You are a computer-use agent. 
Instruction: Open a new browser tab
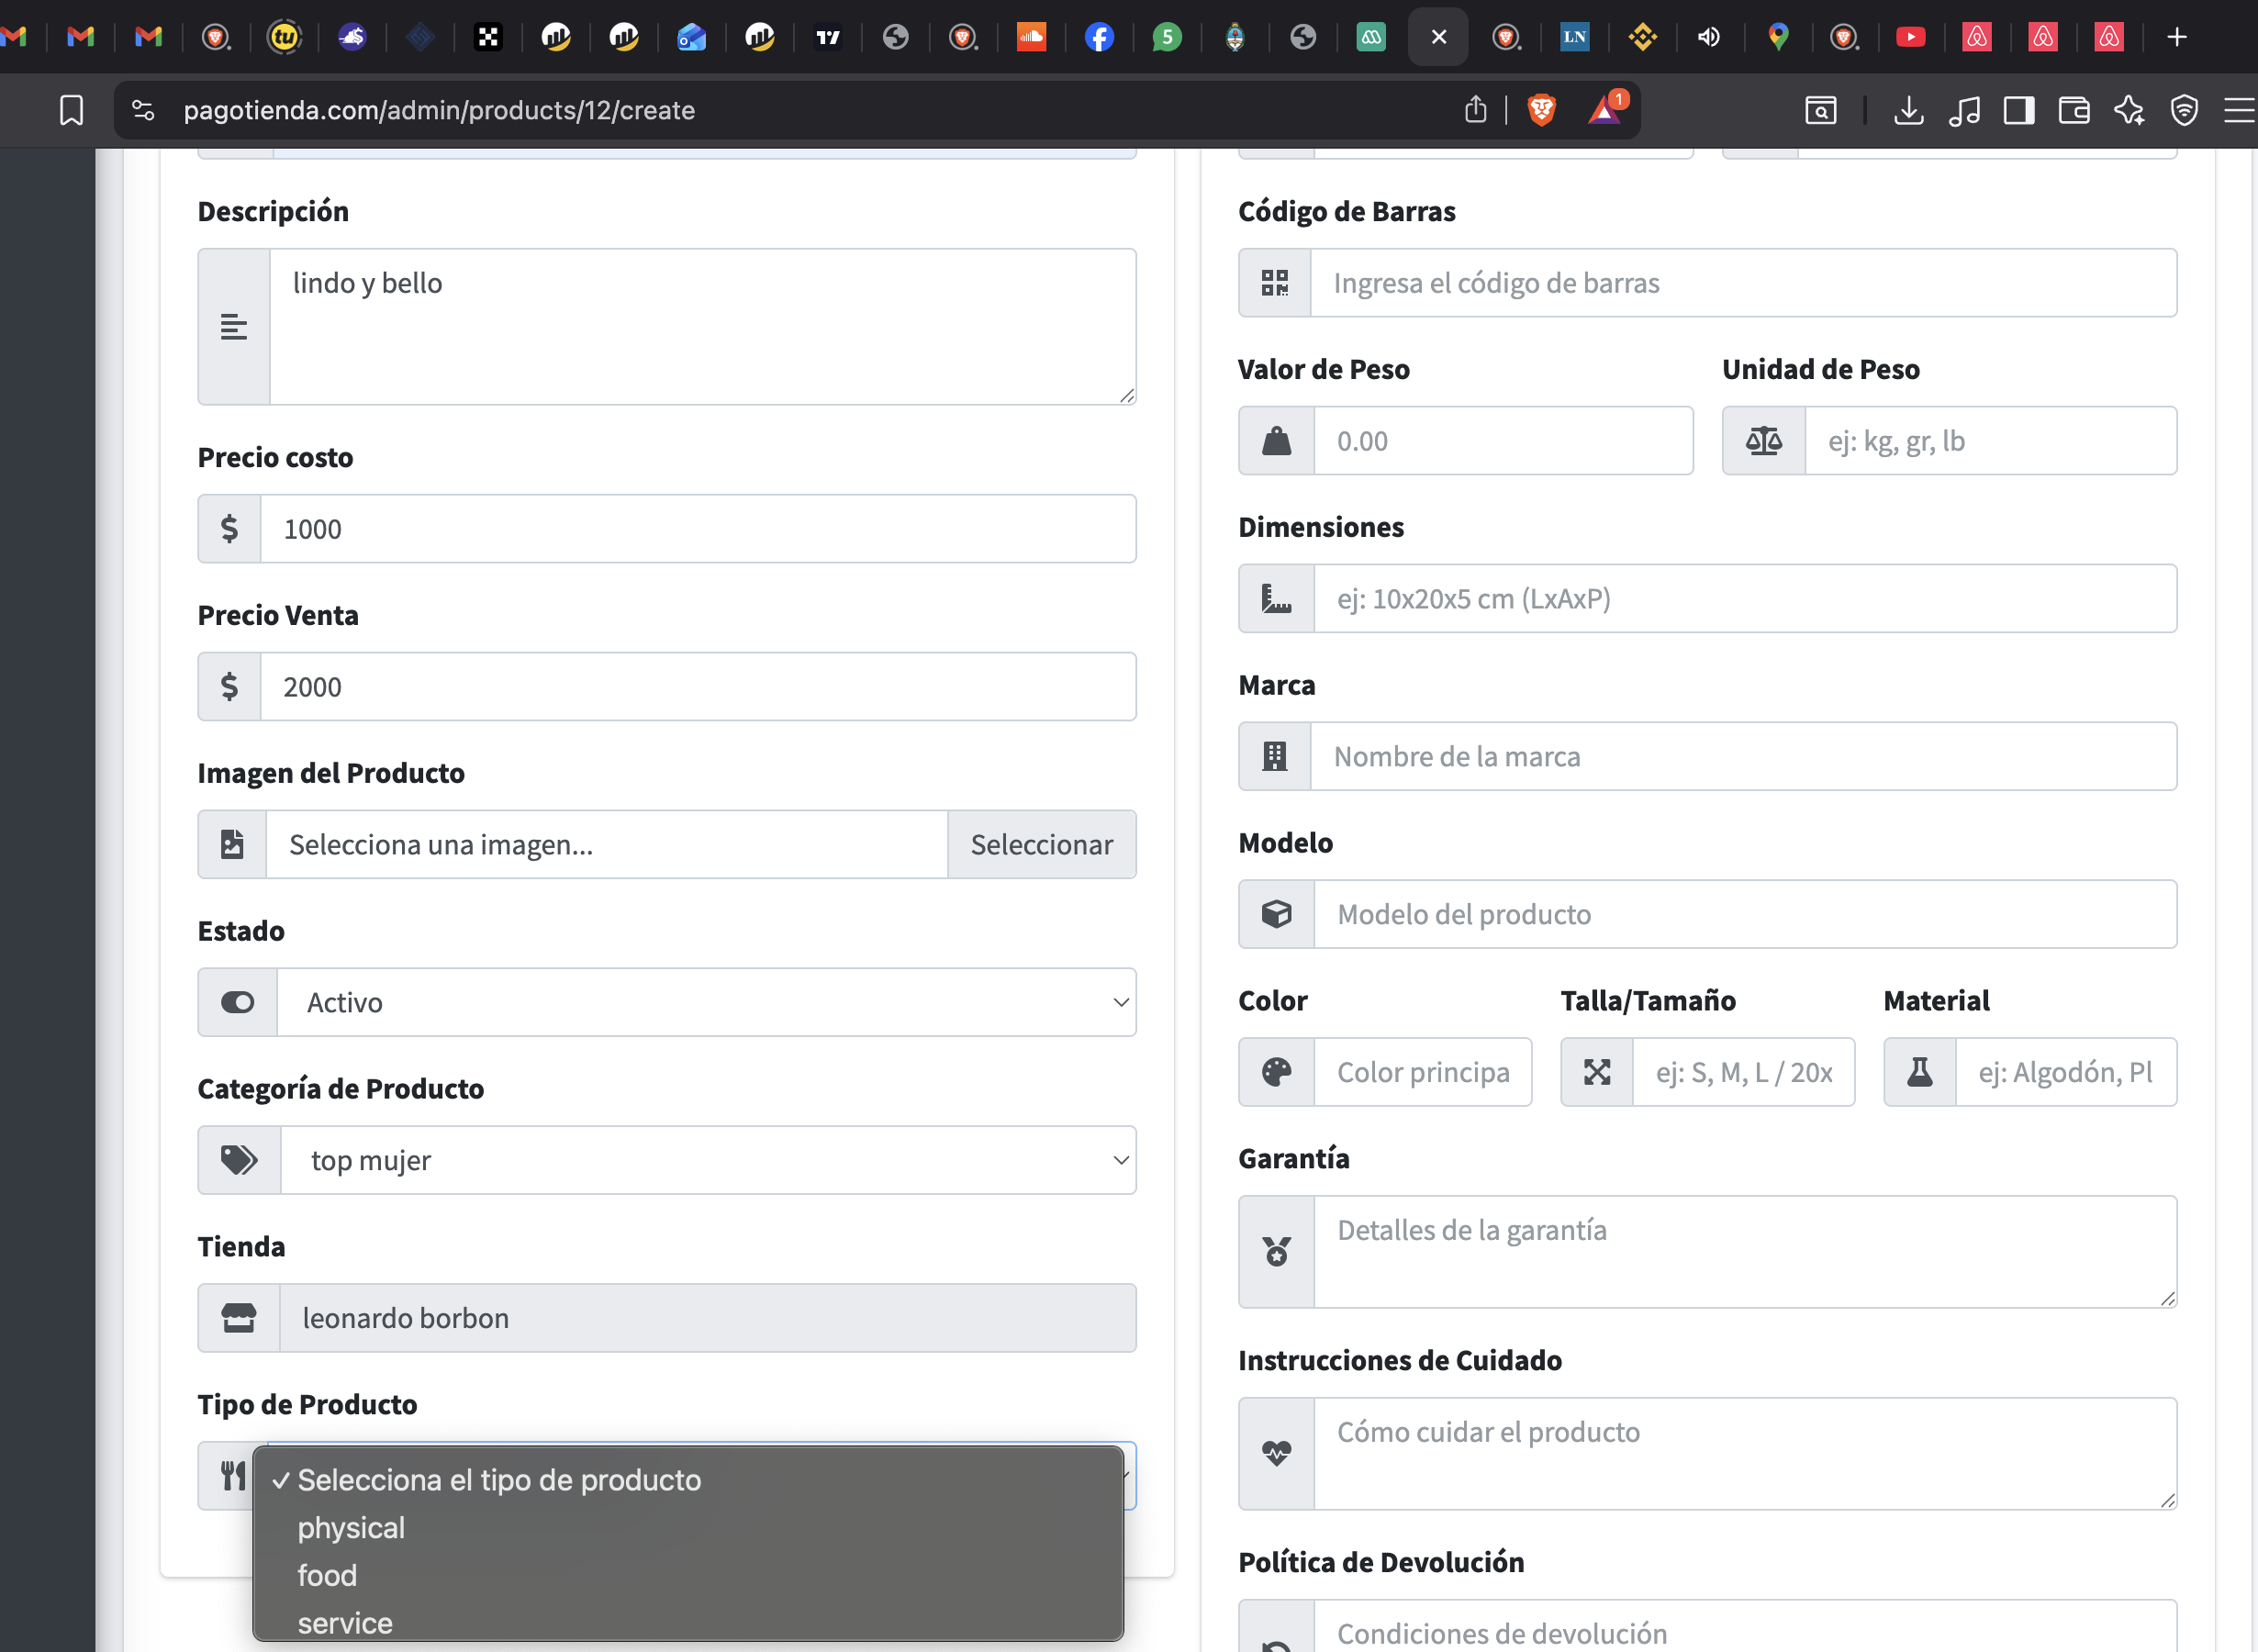(x=2176, y=37)
